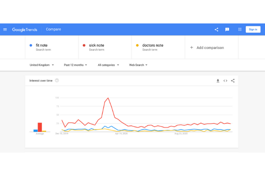Click the yellow Average bar

(x=44, y=131)
